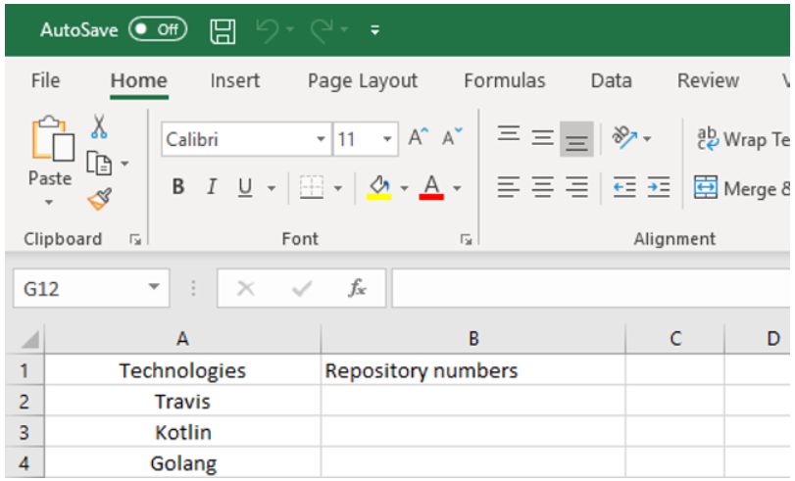Screen dimensions: 795x481
Task: Click the Orientation text angle icon
Action: tap(624, 137)
